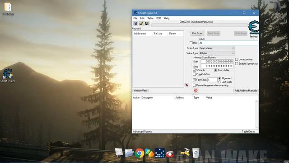Image resolution: width=289 pixels, height=163 pixels.
Task: Click the red arrow add-to-list icon
Action: [x=187, y=85]
